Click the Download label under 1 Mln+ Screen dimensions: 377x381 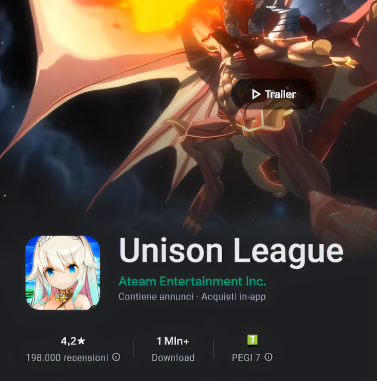pyautogui.click(x=173, y=358)
